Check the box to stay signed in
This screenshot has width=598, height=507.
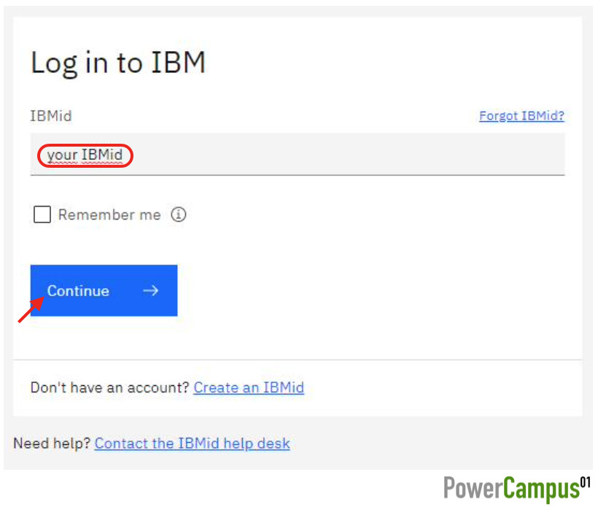pos(42,214)
